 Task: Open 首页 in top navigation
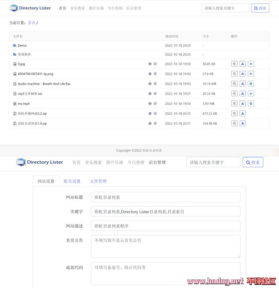point(62,8)
